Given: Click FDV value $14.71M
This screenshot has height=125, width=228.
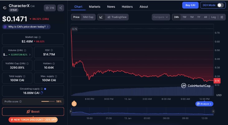Looking at the screenshot, I should tap(49, 55).
